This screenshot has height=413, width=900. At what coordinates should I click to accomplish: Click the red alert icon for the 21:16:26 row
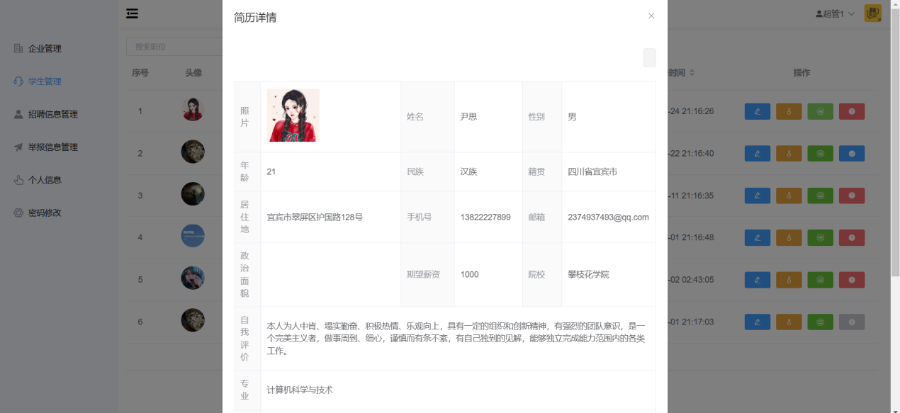[852, 111]
